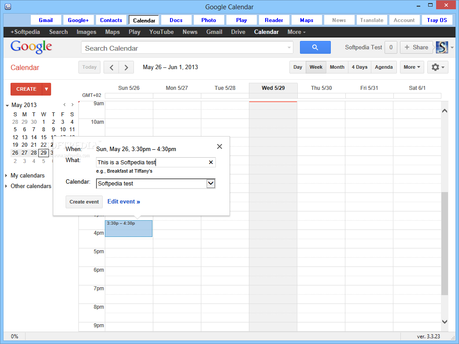
Task: Select the 3:30p – 4:30p event block
Action: click(x=129, y=228)
